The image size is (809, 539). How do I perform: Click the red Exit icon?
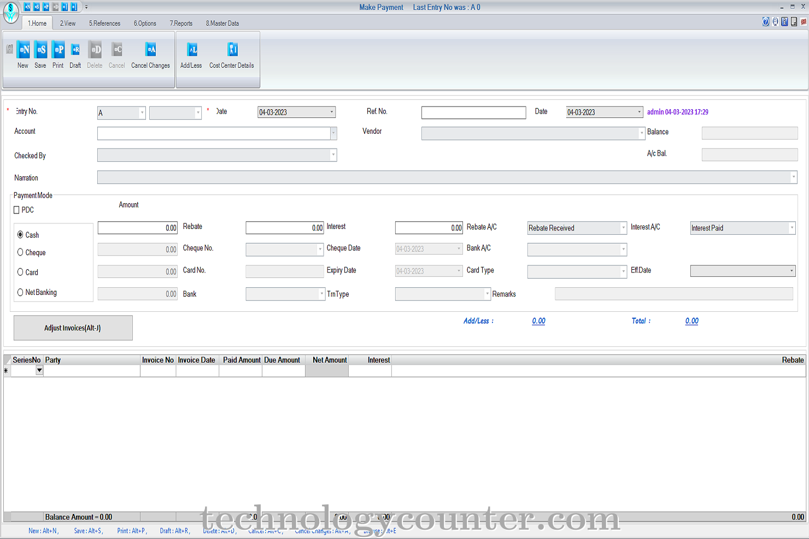click(804, 21)
